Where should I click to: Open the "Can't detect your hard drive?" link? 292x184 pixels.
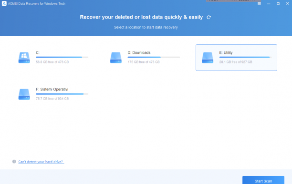[41, 162]
